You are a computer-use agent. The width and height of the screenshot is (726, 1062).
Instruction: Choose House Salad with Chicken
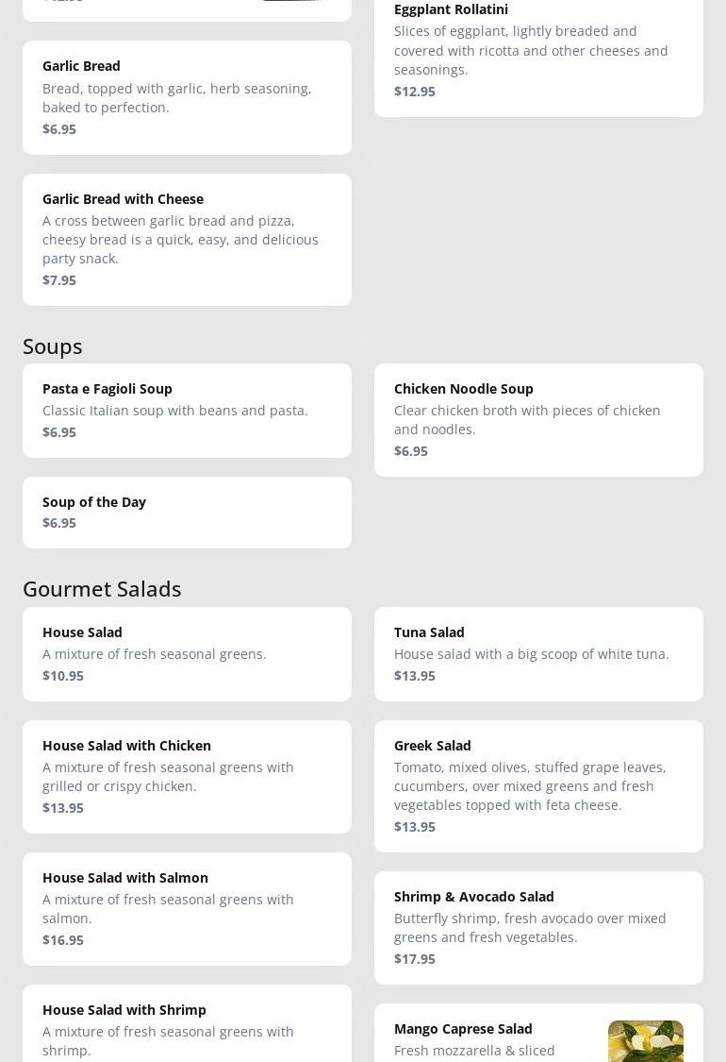(187, 776)
